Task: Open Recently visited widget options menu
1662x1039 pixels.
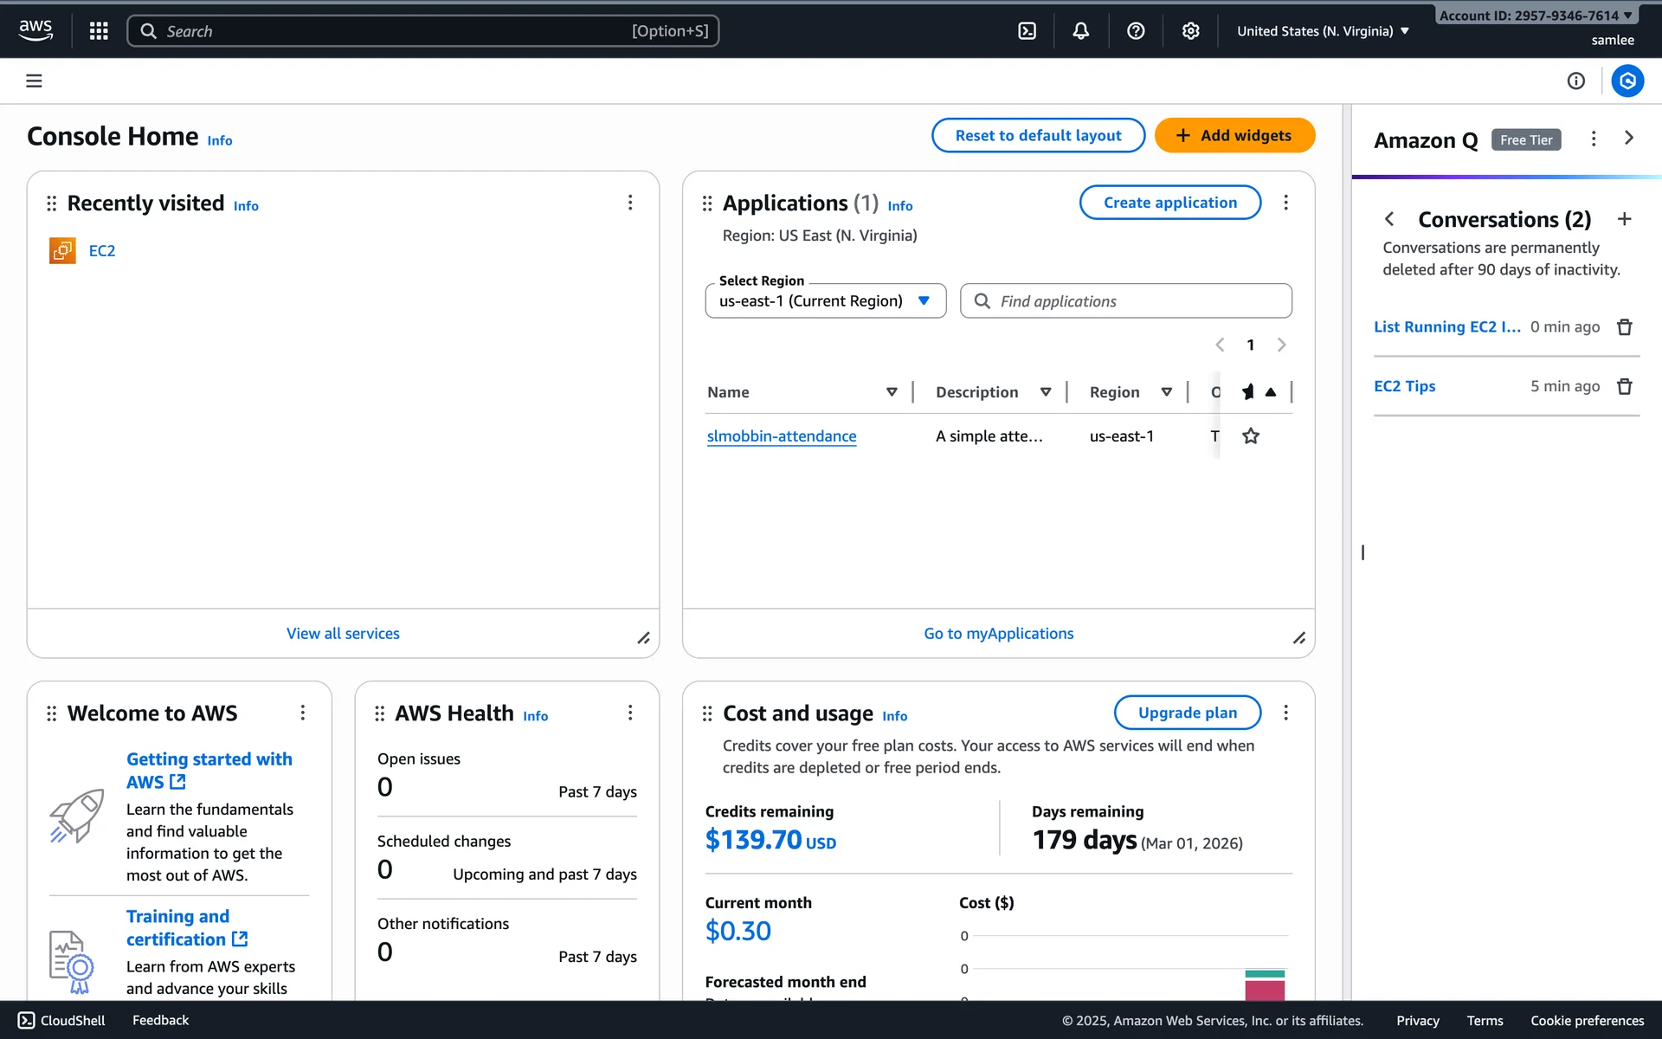Action: point(630,203)
